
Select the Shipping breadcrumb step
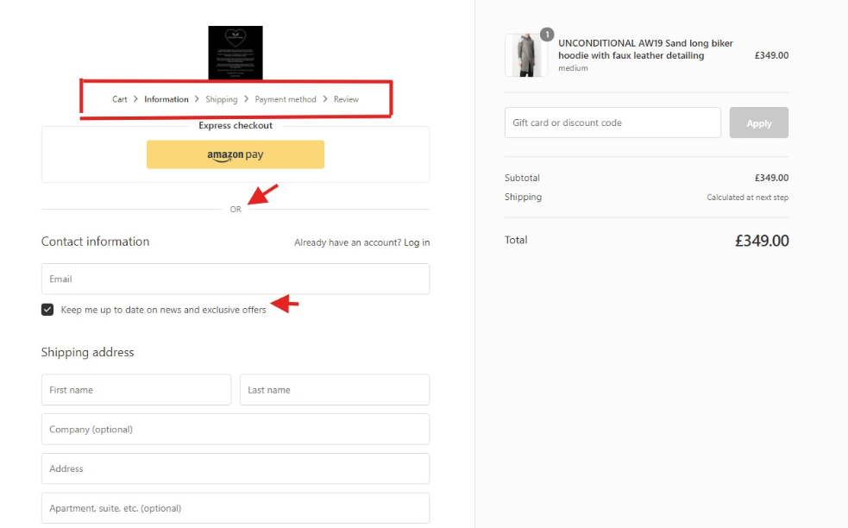pyautogui.click(x=222, y=98)
